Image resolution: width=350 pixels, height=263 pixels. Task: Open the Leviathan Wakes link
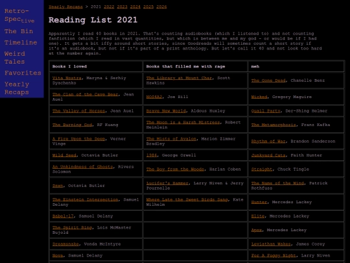pyautogui.click(x=271, y=244)
